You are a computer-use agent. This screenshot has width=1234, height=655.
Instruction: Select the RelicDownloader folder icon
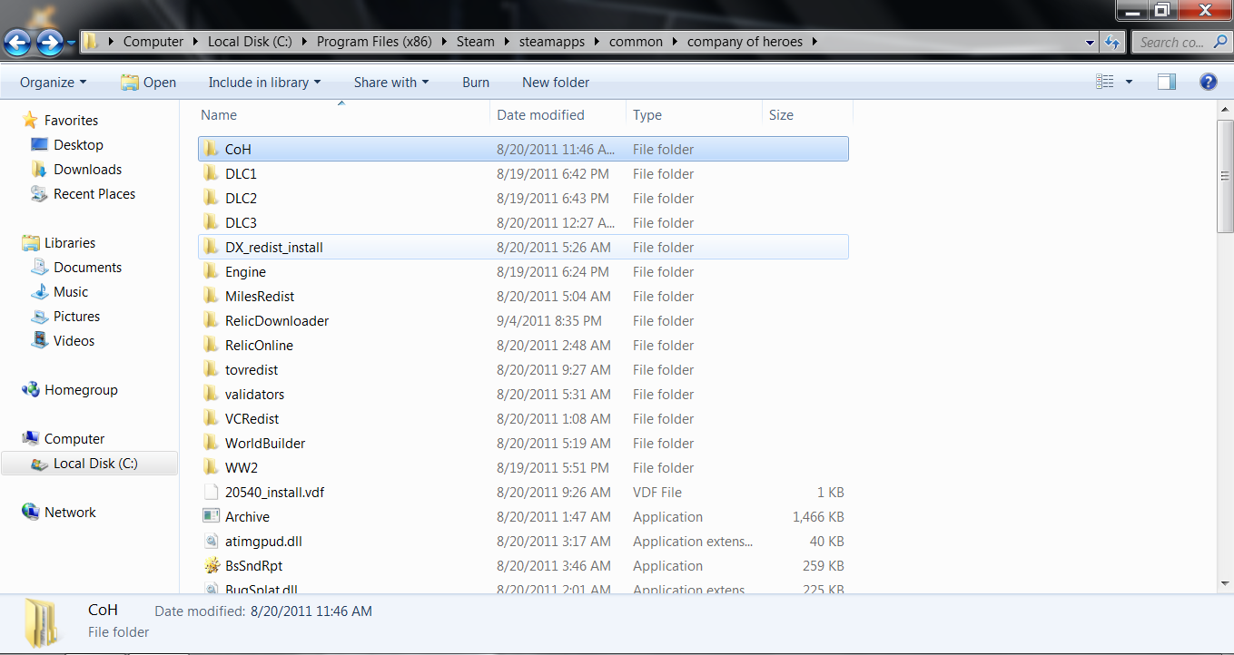coord(211,320)
